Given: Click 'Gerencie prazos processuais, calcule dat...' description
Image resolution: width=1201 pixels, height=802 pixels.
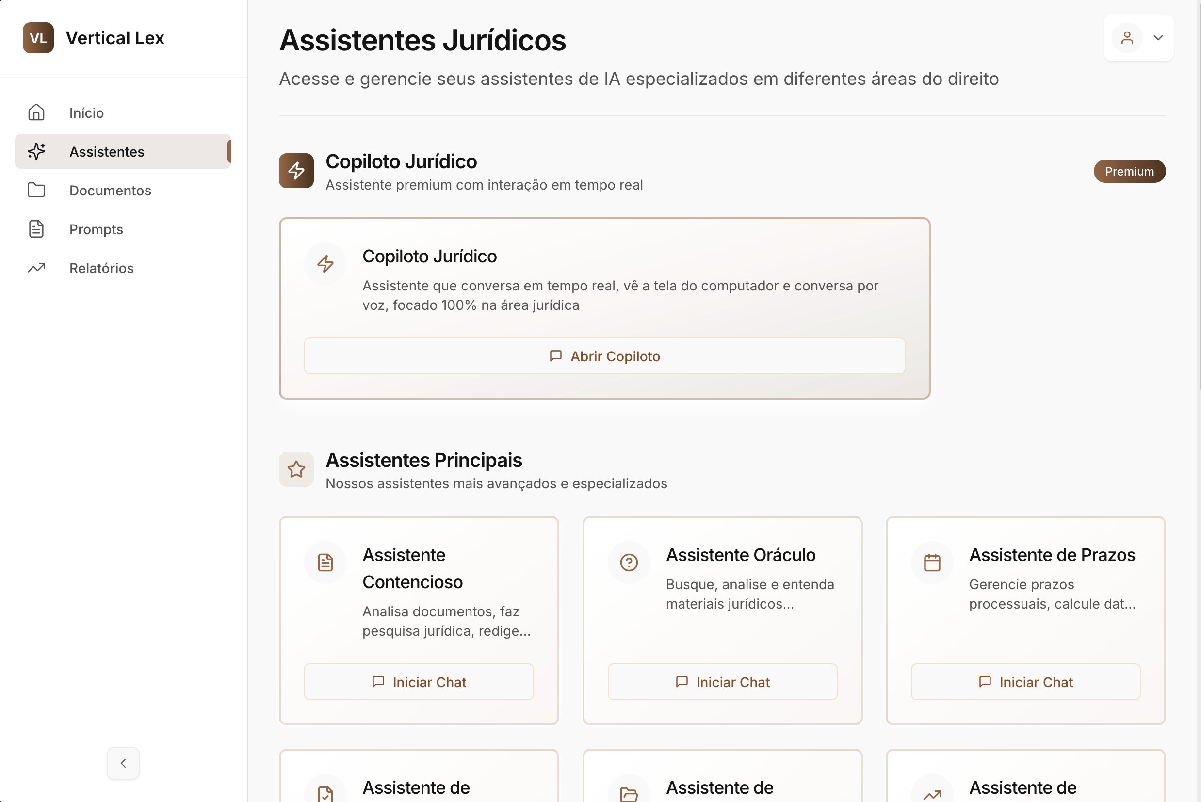Looking at the screenshot, I should (1053, 594).
